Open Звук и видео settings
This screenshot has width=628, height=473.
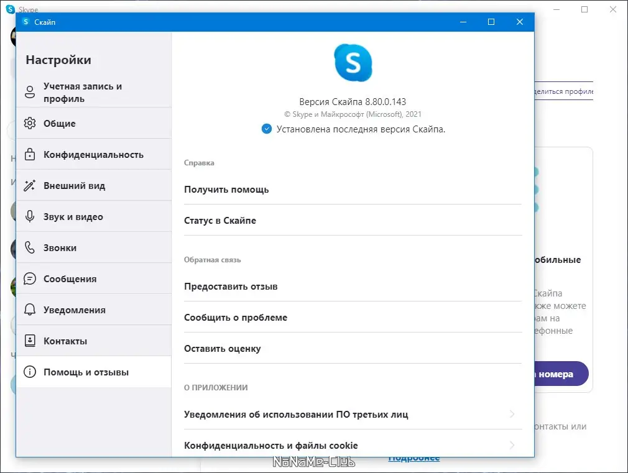point(94,217)
